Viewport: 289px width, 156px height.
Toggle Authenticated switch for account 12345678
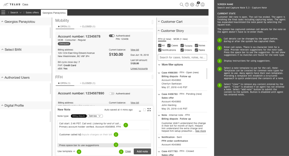(112, 36)
